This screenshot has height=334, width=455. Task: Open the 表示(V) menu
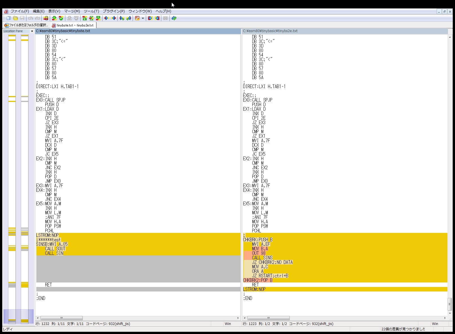pyautogui.click(x=54, y=11)
